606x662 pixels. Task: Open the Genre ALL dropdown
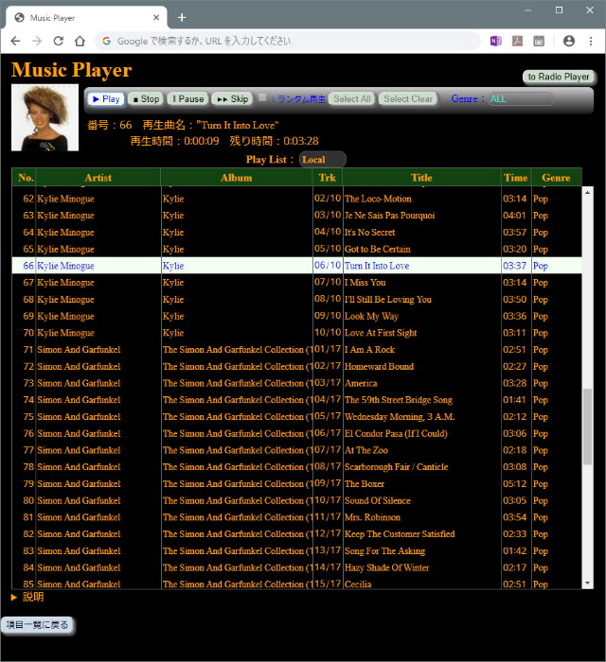(521, 98)
